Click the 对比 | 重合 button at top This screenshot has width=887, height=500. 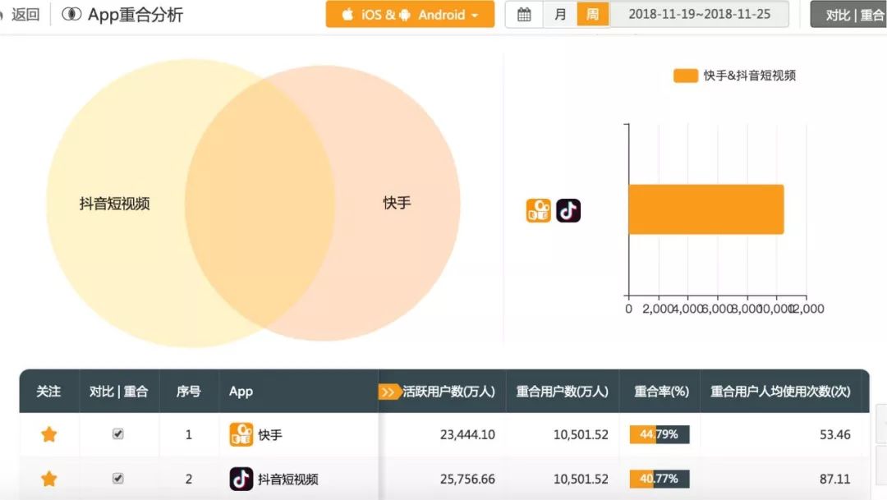(x=850, y=15)
